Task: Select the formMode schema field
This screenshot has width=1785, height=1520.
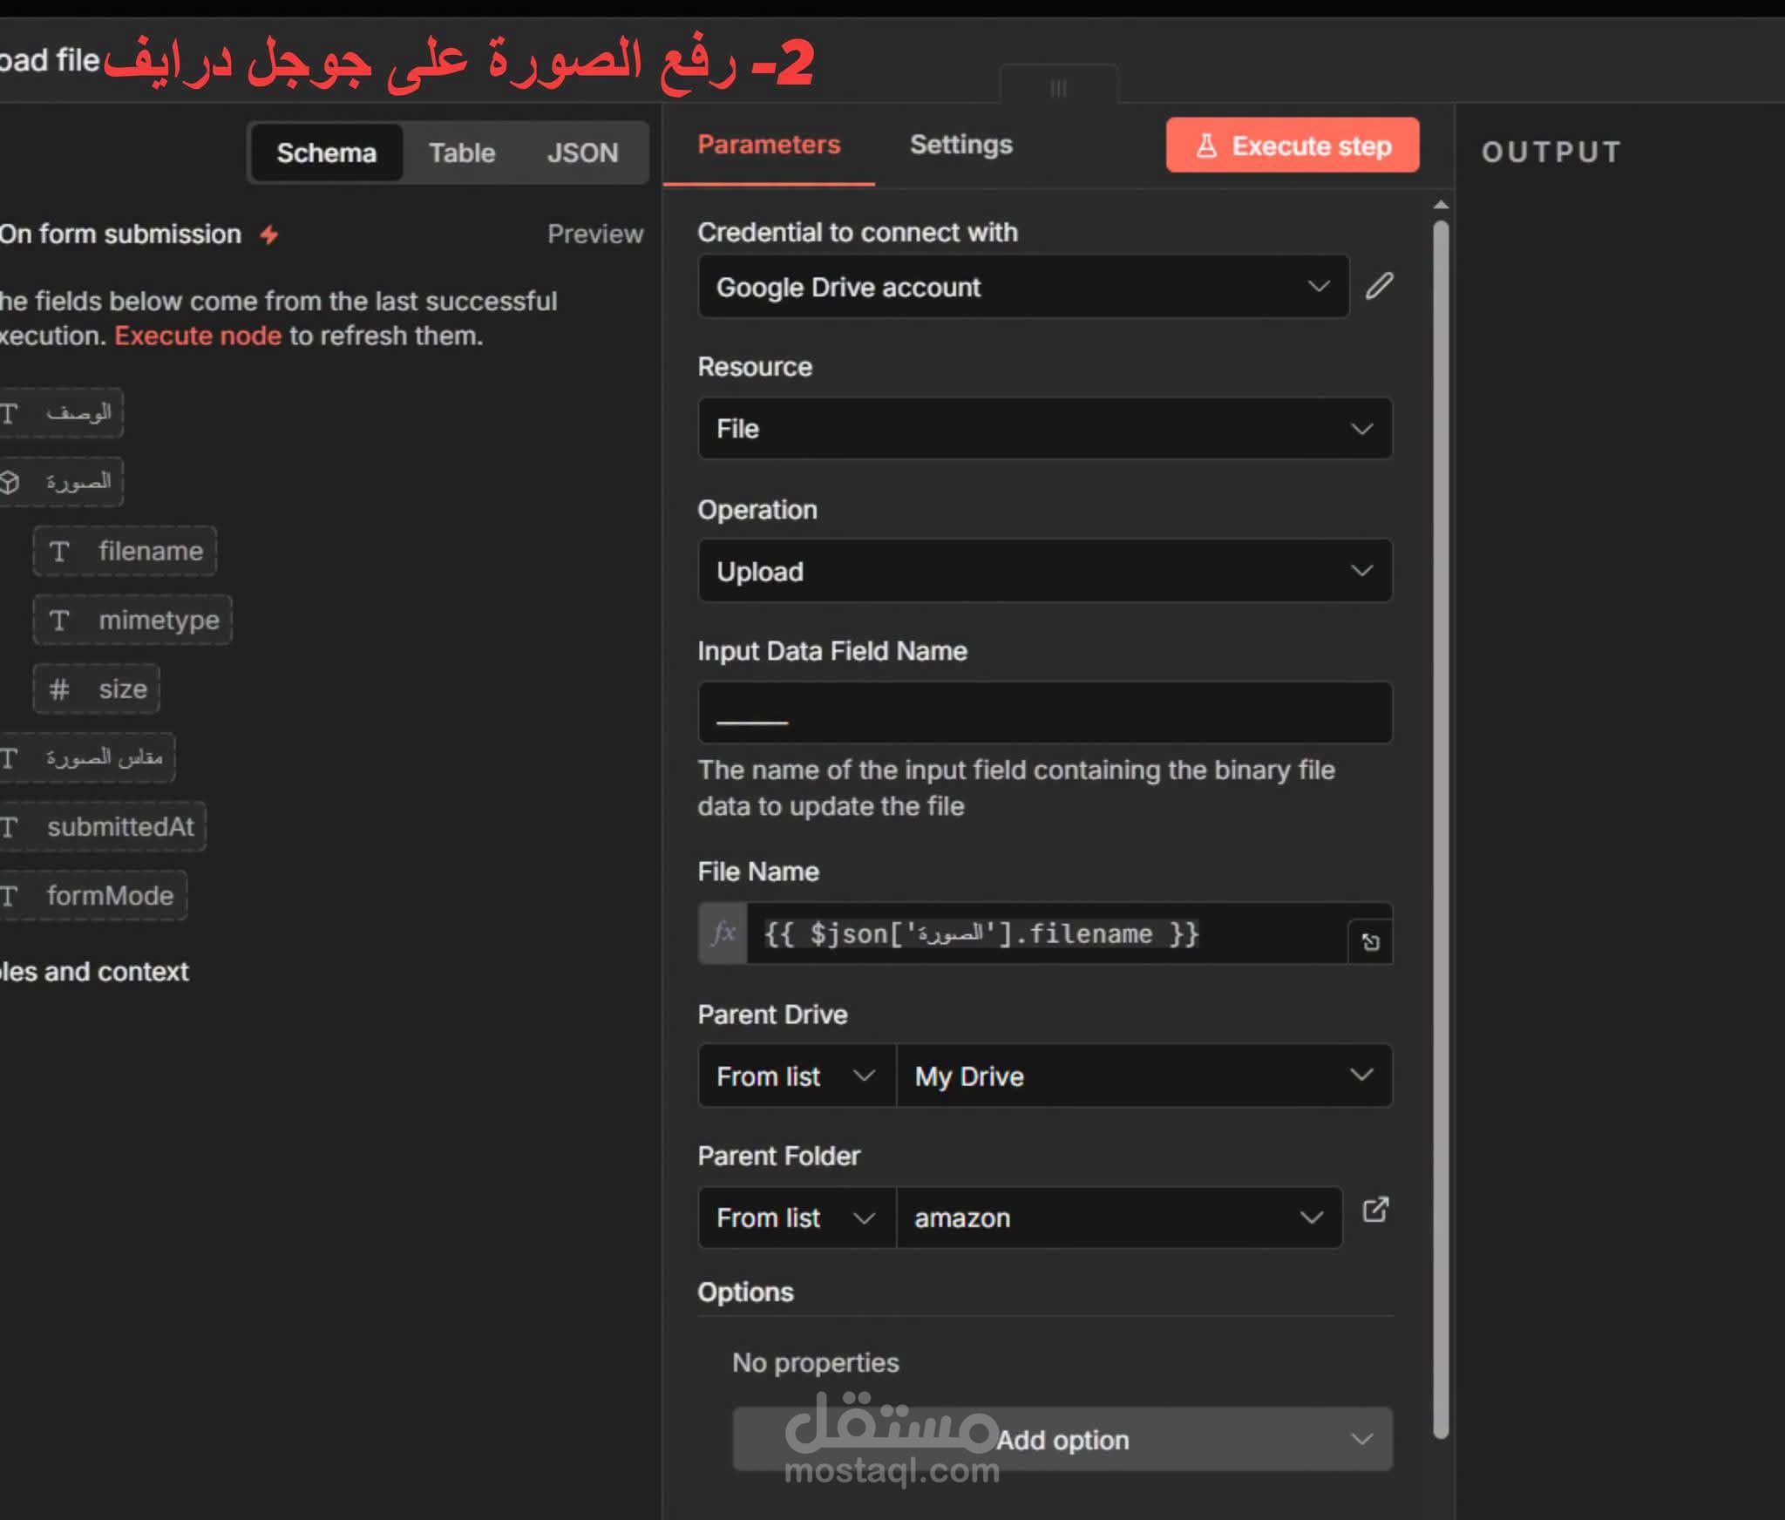Action: click(x=92, y=895)
